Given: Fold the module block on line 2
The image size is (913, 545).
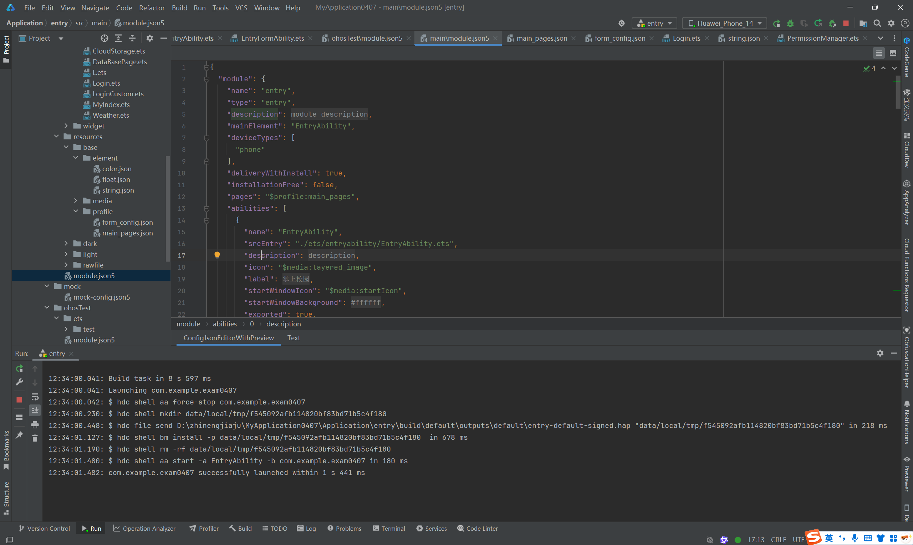Looking at the screenshot, I should pyautogui.click(x=207, y=79).
